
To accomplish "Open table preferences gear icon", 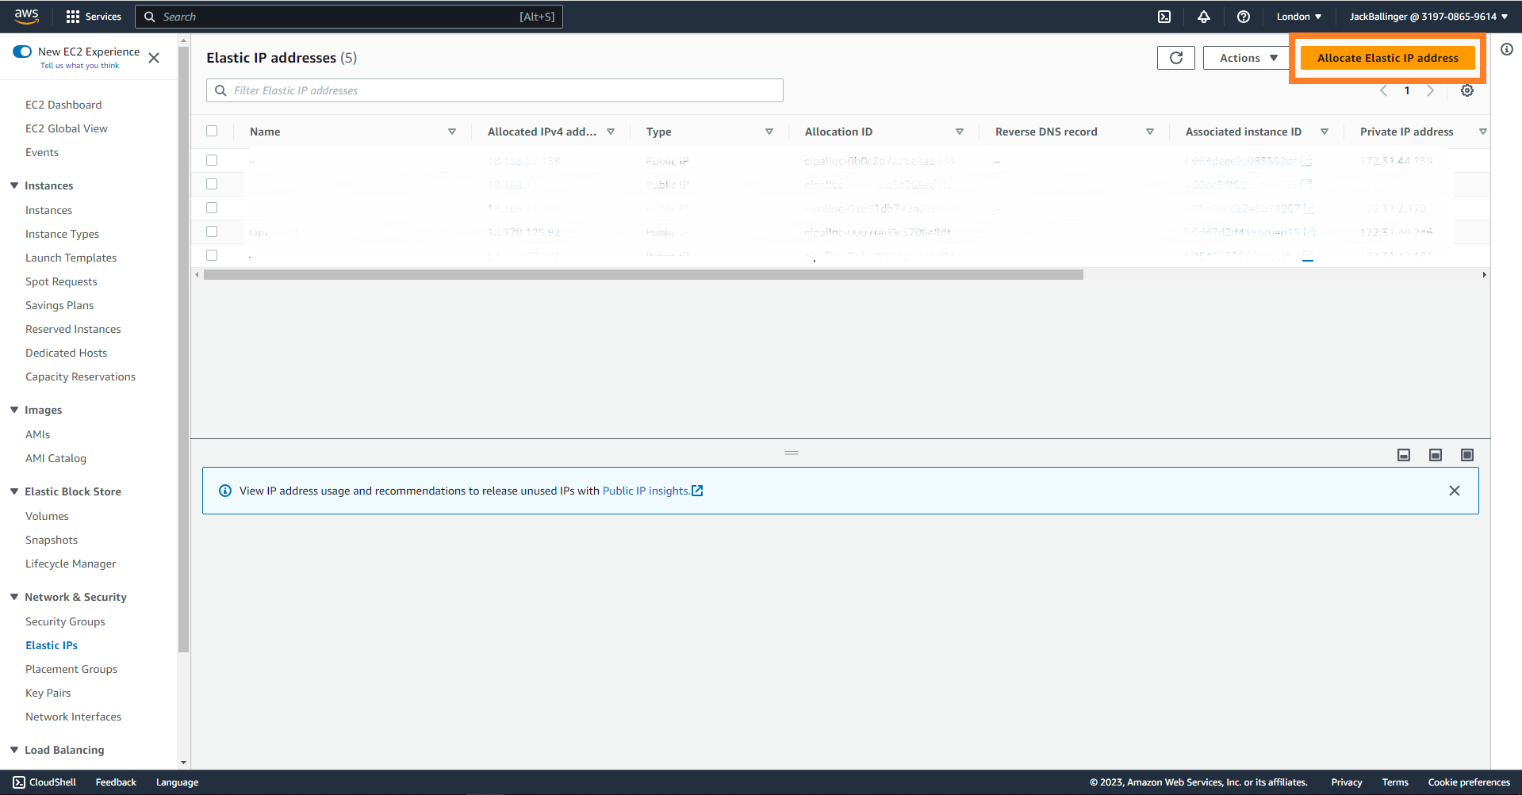I will click(x=1466, y=90).
